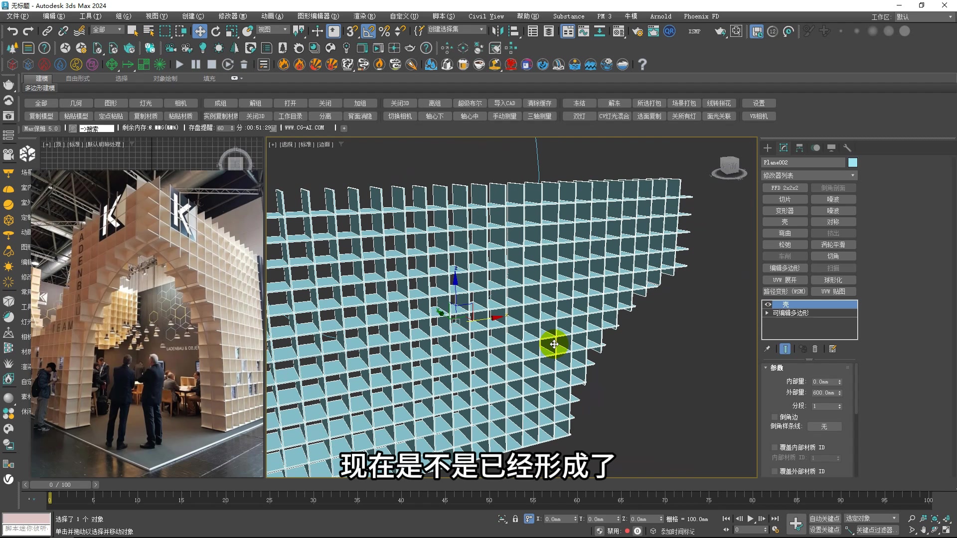Click the Select by Name icon

click(149, 31)
